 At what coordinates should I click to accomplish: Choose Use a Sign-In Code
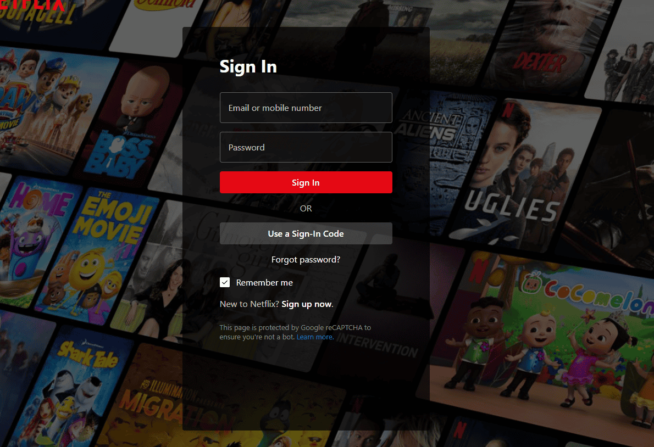click(x=306, y=234)
